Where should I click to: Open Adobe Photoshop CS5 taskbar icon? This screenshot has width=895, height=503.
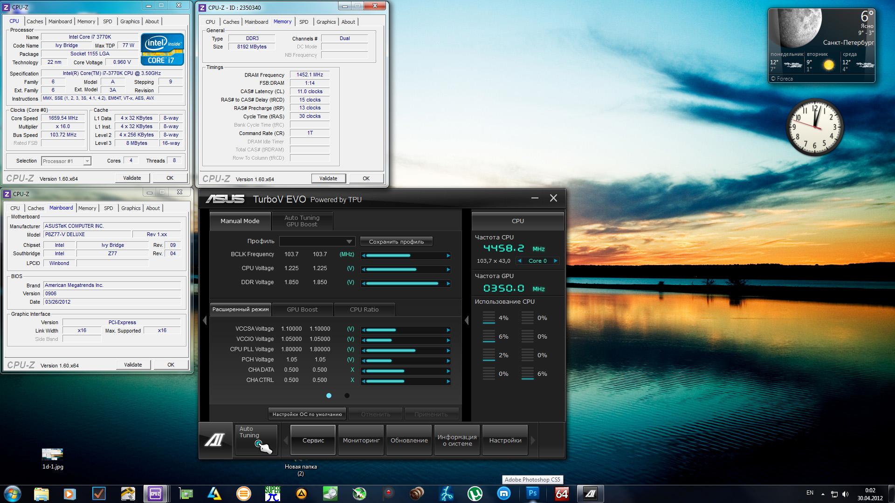point(532,494)
